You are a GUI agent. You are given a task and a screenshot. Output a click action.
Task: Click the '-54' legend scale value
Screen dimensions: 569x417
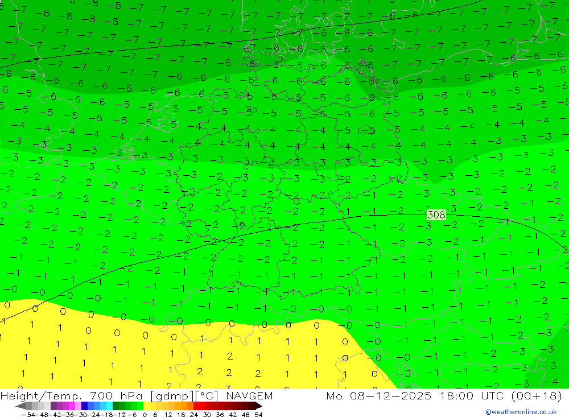(28, 415)
